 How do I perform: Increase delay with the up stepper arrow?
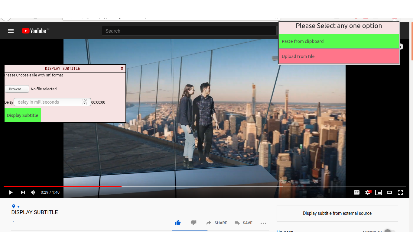(x=85, y=100)
